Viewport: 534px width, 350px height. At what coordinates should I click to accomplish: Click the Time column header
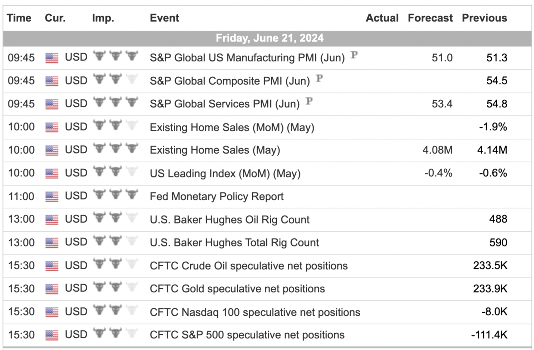pos(19,18)
